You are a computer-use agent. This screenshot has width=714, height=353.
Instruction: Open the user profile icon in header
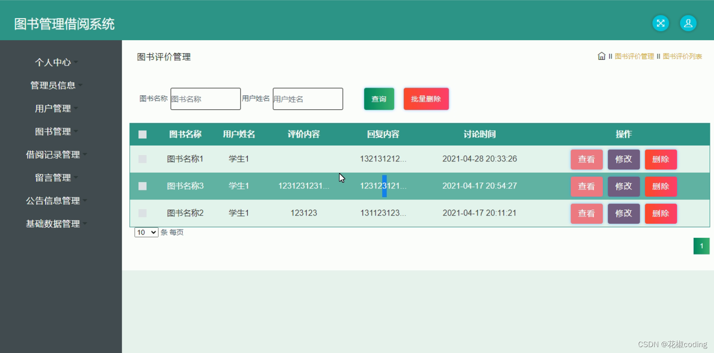(x=688, y=23)
